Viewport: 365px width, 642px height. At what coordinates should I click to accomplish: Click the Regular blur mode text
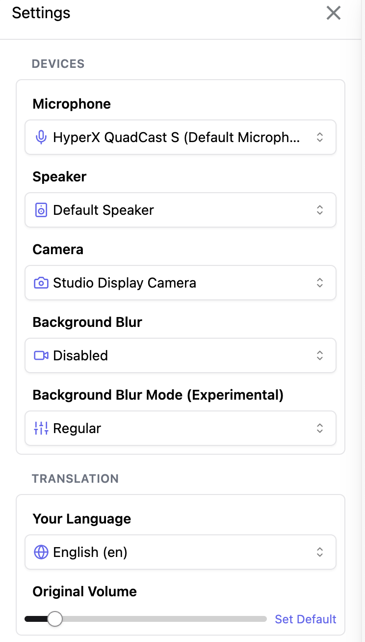point(77,428)
